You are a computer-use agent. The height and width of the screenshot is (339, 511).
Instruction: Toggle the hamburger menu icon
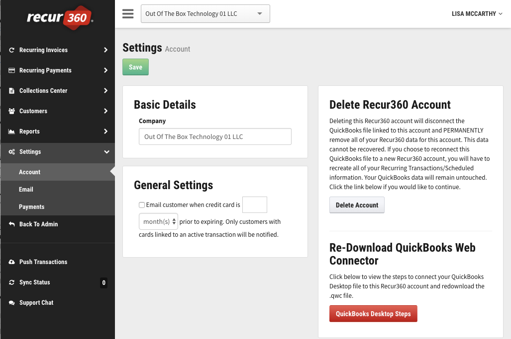(x=128, y=14)
